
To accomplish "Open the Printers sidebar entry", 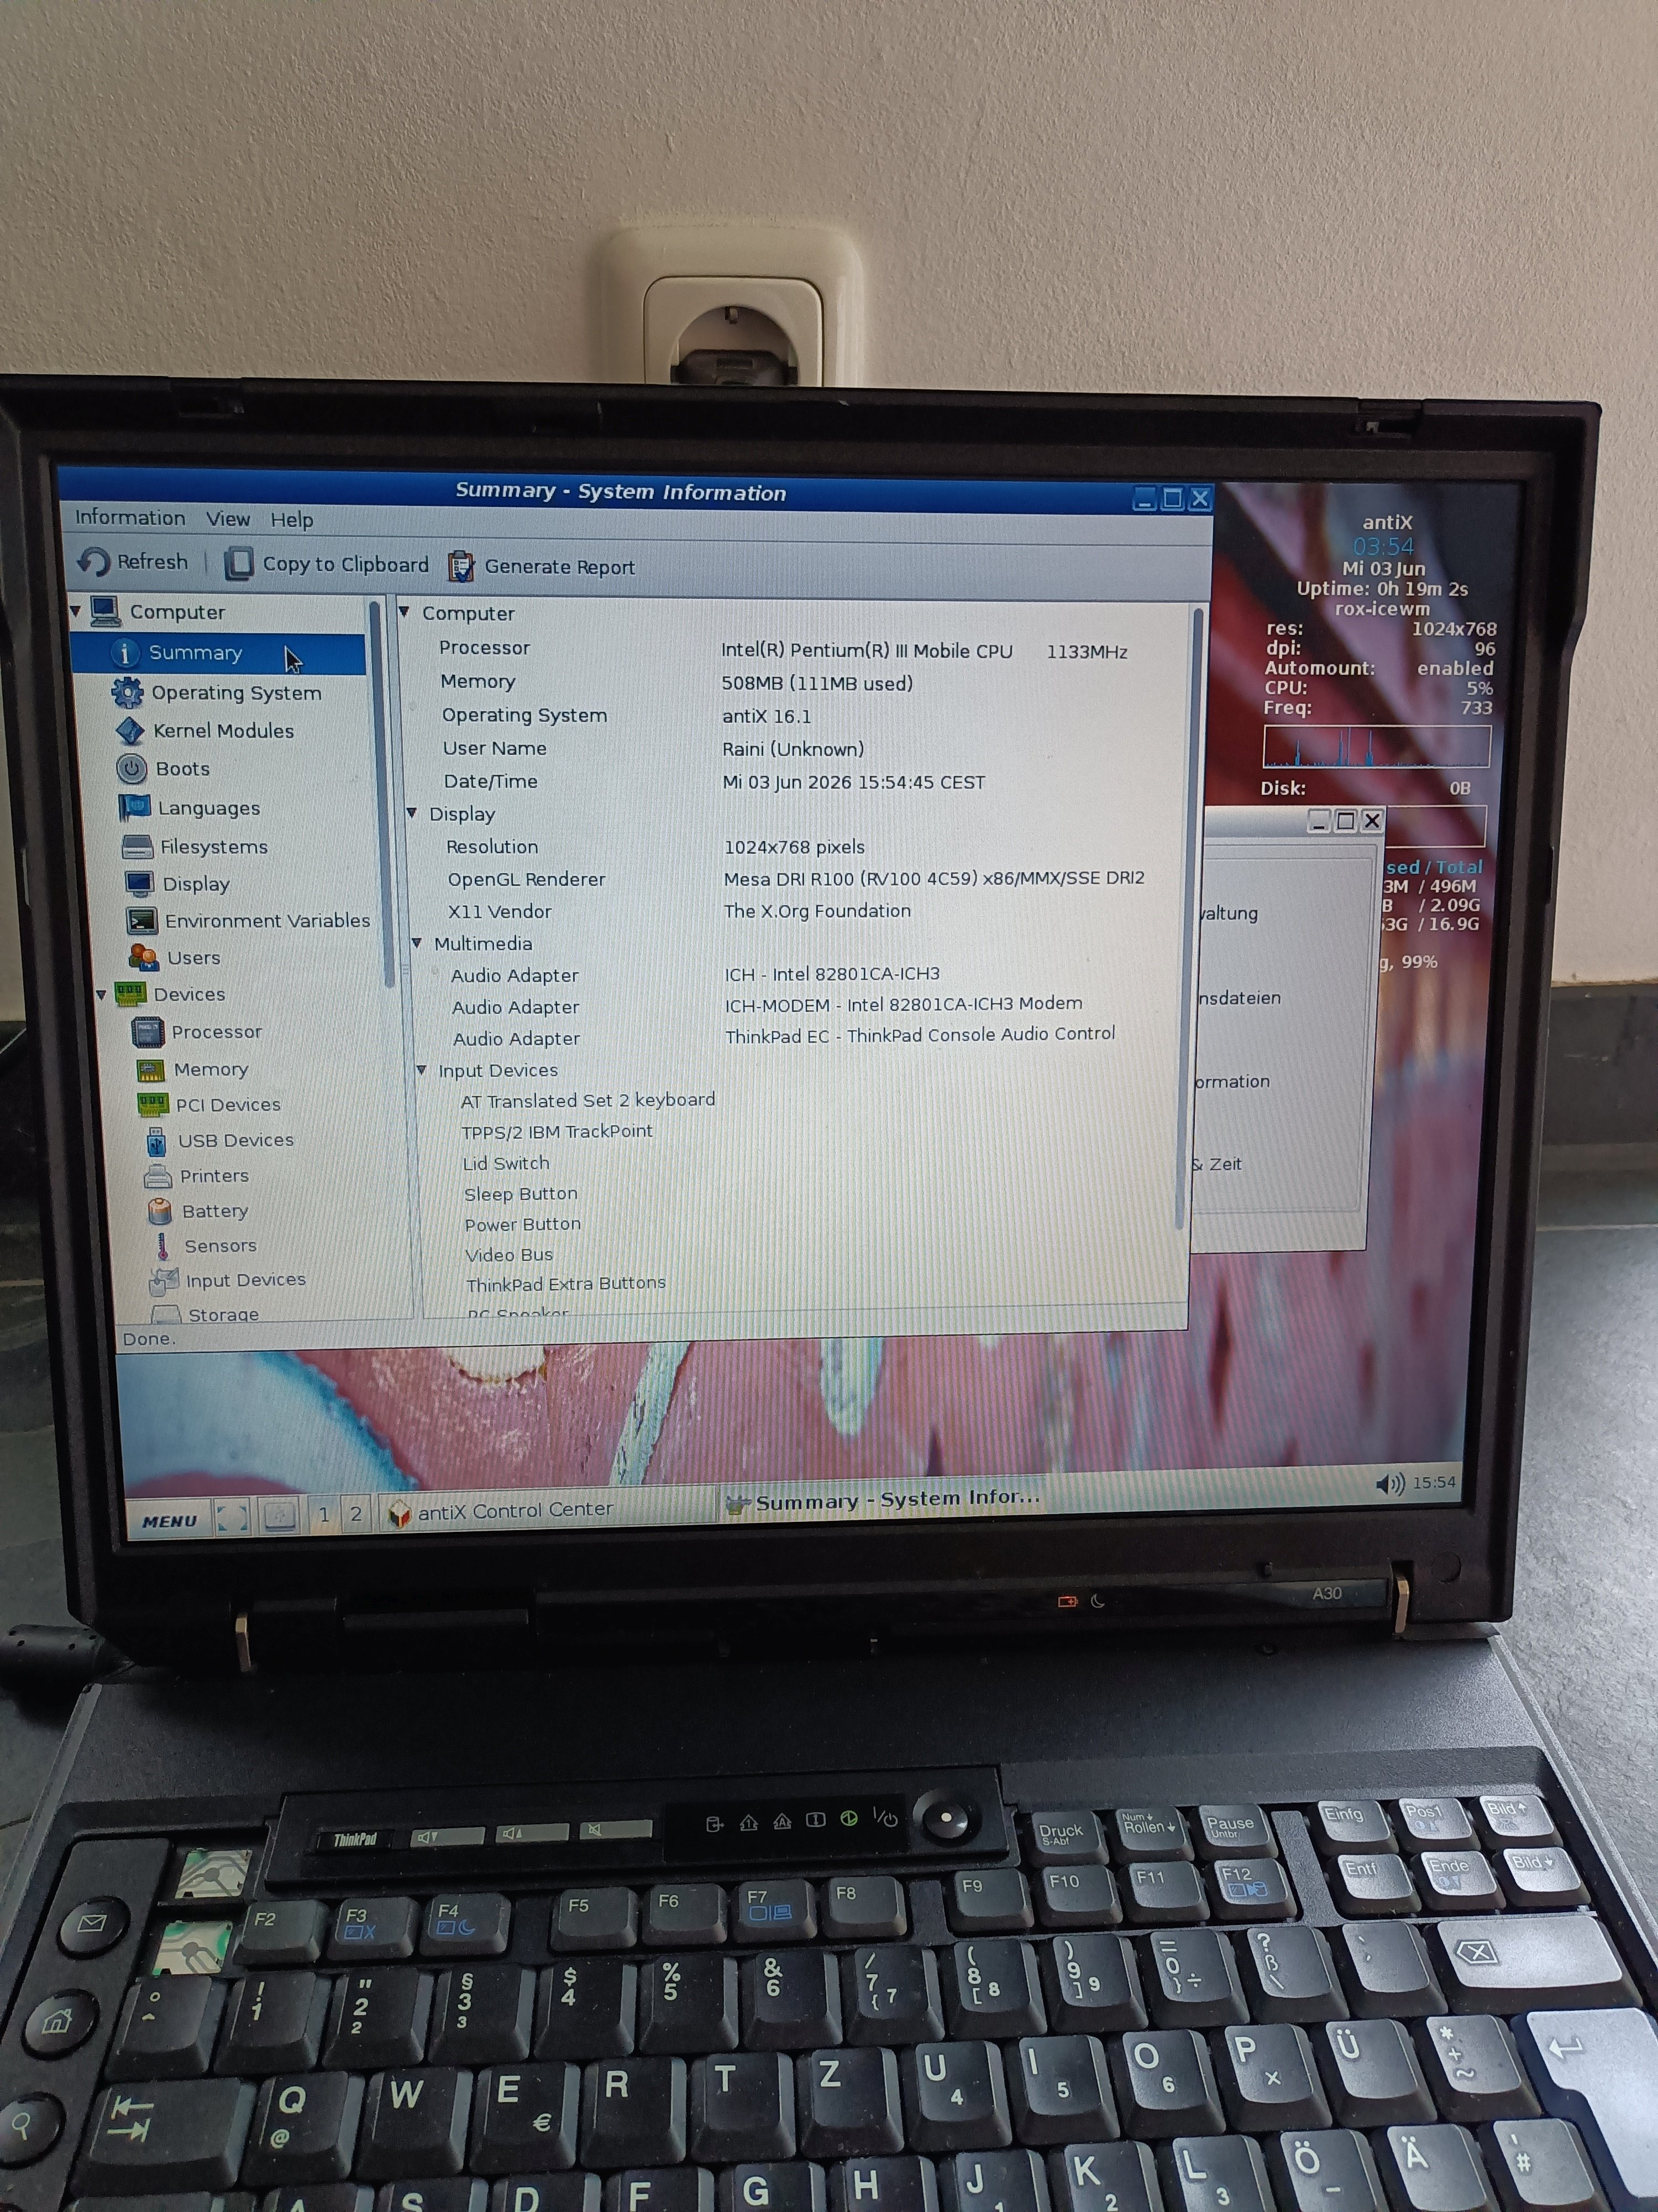I will (x=197, y=1176).
